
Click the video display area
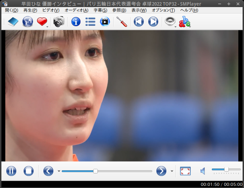[122, 96]
